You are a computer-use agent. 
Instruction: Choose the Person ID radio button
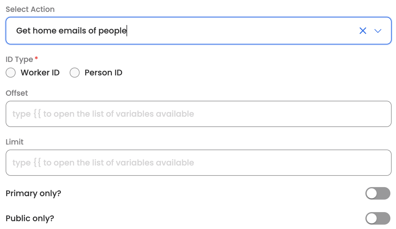click(x=75, y=73)
